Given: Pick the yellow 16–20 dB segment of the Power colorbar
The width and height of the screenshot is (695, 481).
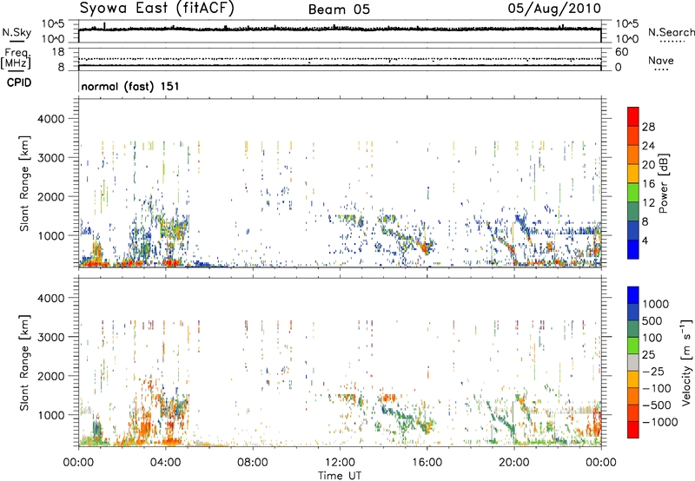Looking at the screenshot, I should click(x=633, y=174).
